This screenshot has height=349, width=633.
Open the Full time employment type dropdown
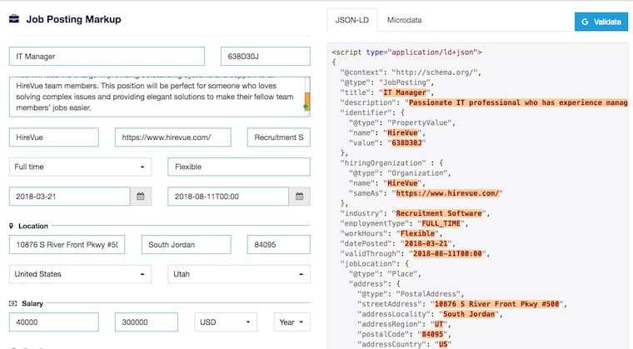(80, 167)
